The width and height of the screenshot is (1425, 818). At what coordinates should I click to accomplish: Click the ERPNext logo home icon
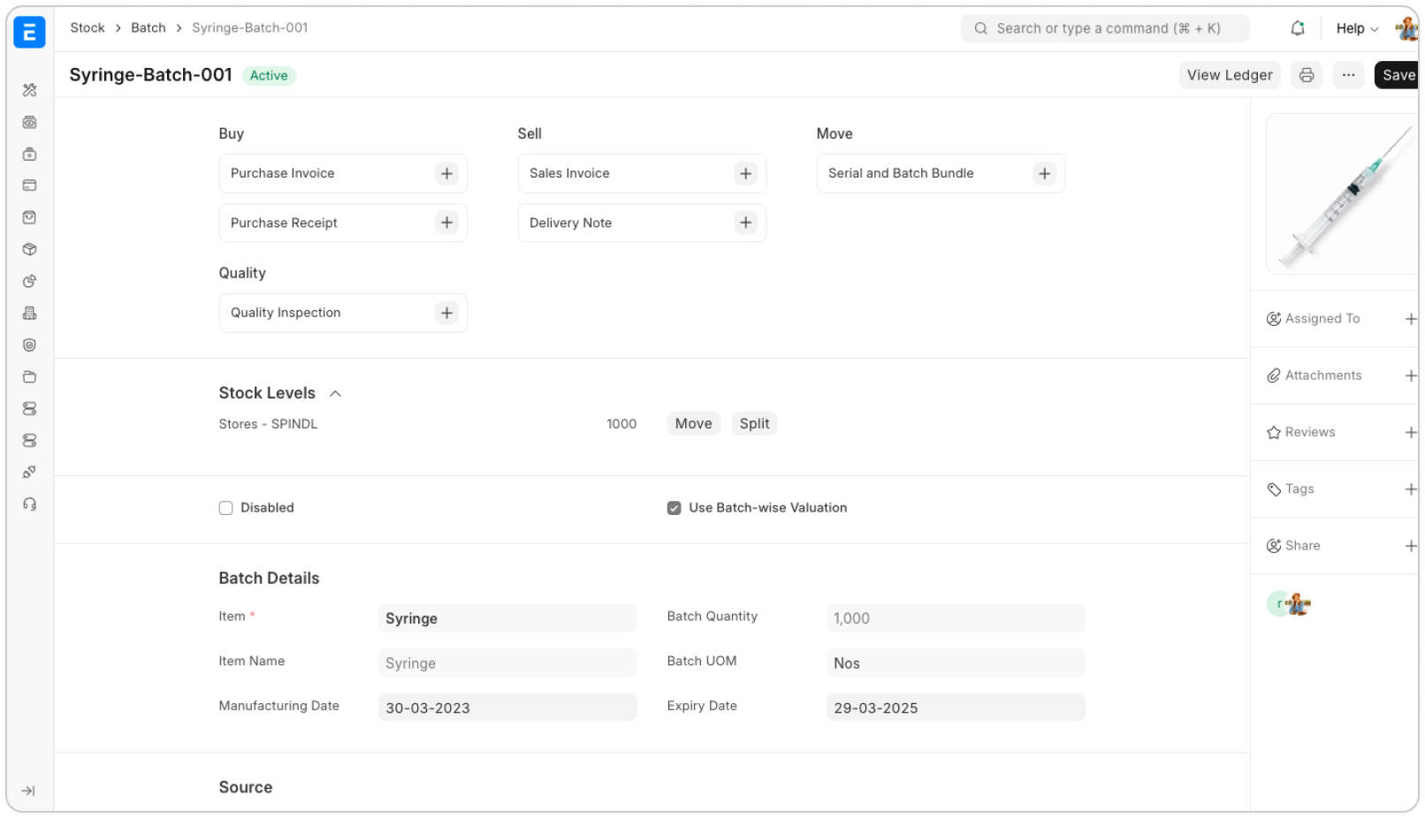point(29,32)
